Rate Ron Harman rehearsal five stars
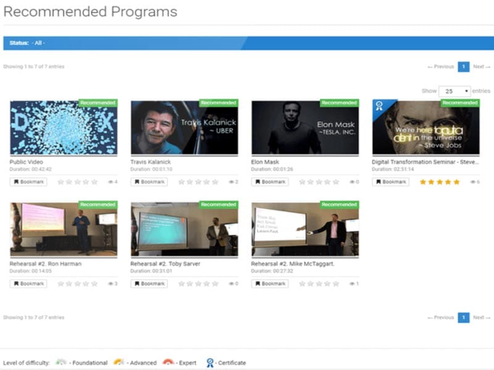Viewport: 494px width, 370px height. 94,284
